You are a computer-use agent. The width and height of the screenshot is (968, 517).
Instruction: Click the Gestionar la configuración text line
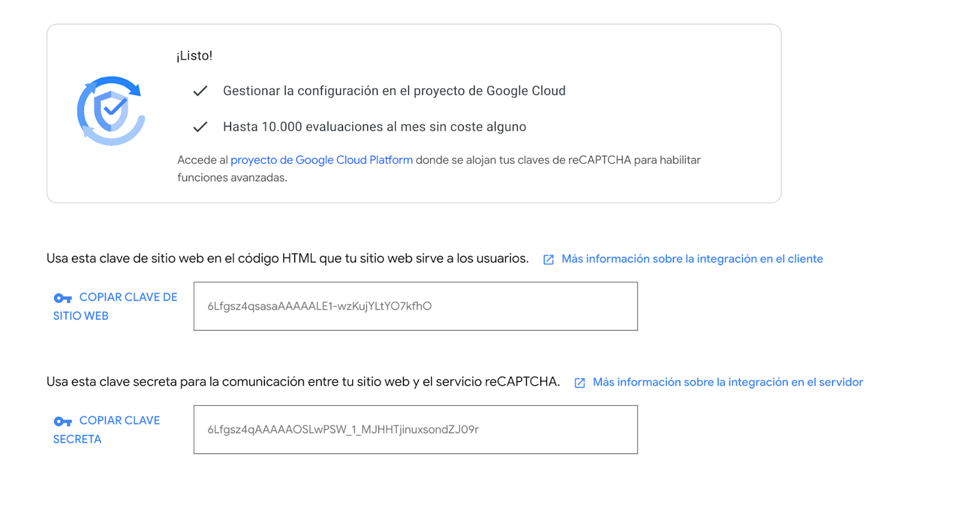394,91
